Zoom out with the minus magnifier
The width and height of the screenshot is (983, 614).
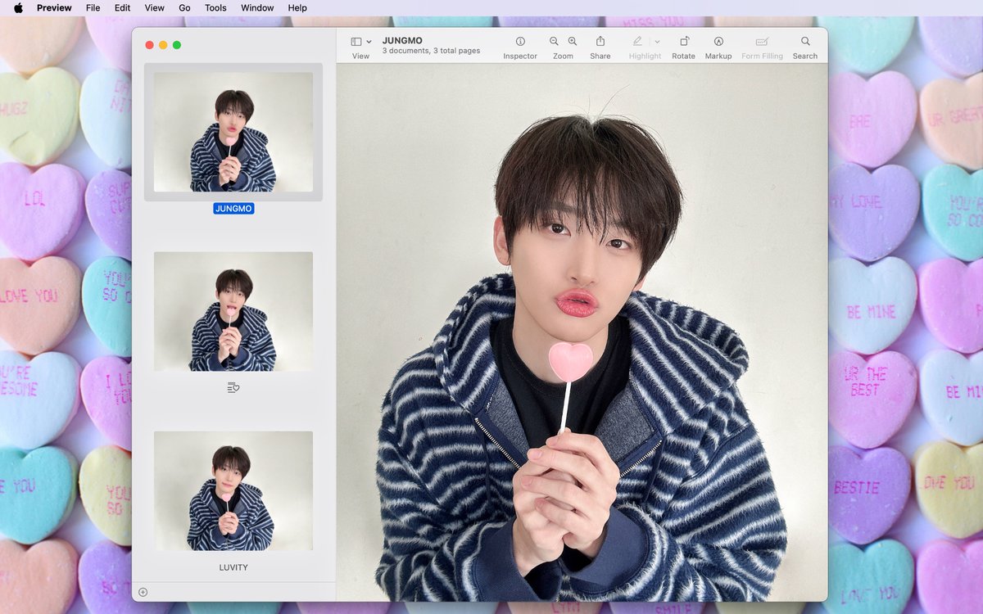[554, 41]
